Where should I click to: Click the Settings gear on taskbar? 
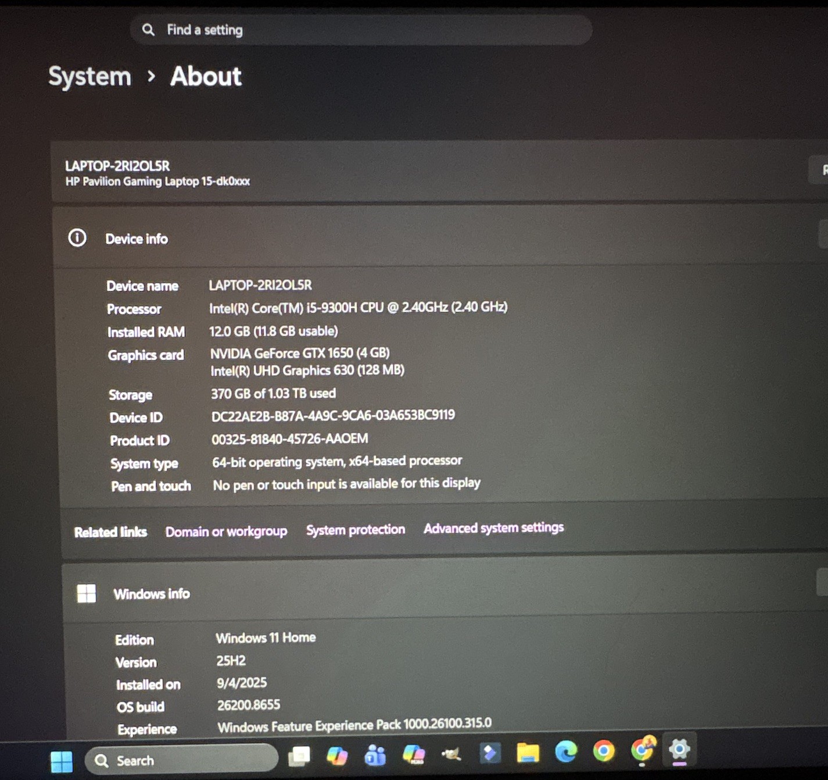click(679, 749)
